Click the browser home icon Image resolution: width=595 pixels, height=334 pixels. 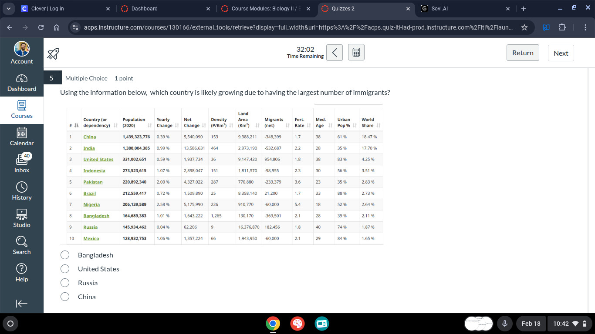coord(57,27)
